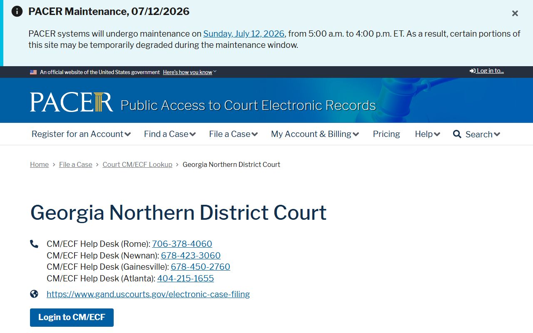This screenshot has width=533, height=333.
Task: Click the File a Case breadcrumb
Action: [76, 164]
